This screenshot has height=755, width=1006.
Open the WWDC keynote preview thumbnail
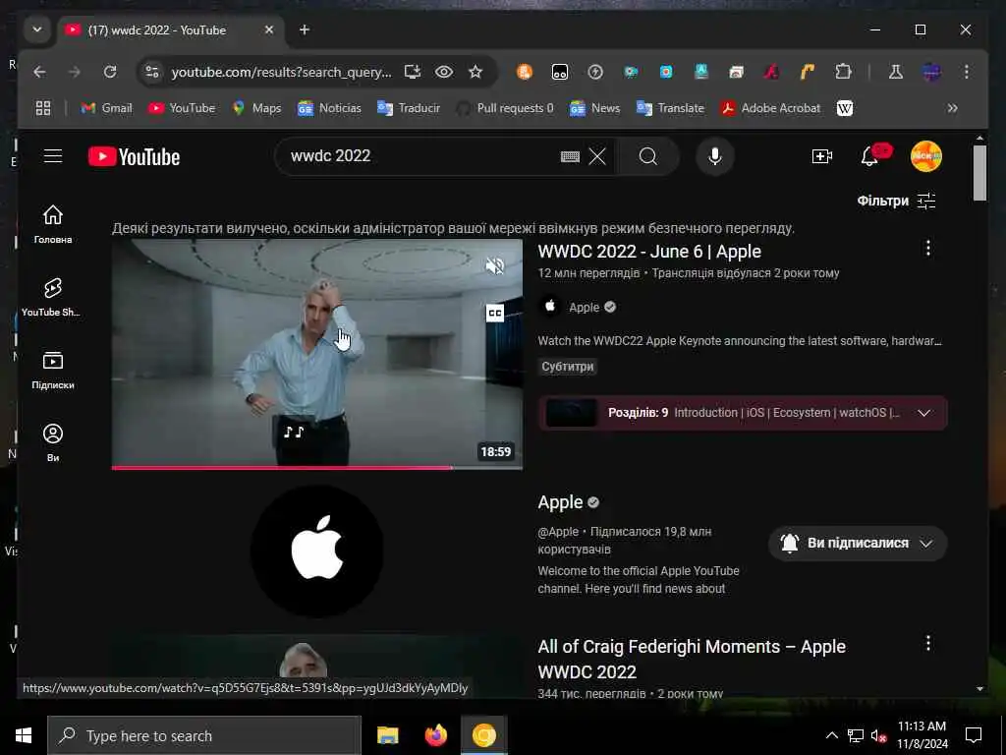click(x=317, y=353)
